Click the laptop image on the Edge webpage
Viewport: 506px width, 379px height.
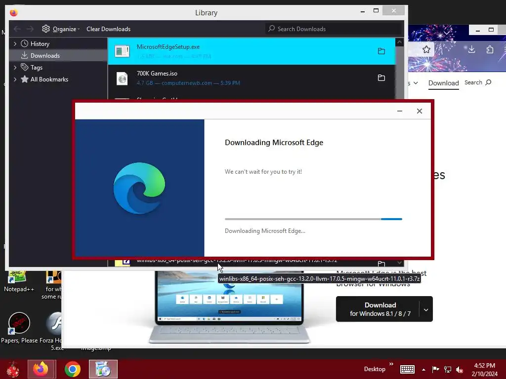point(229,307)
